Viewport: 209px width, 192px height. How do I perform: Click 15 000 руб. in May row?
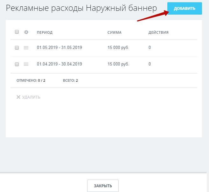point(118,48)
